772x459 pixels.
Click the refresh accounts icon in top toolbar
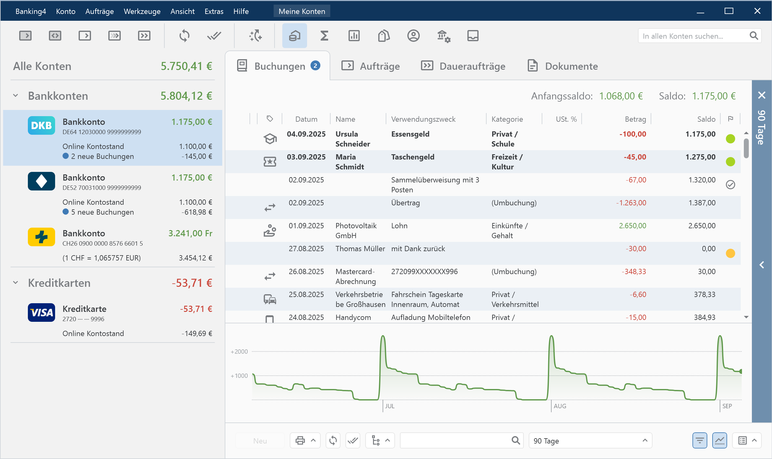[x=184, y=36]
